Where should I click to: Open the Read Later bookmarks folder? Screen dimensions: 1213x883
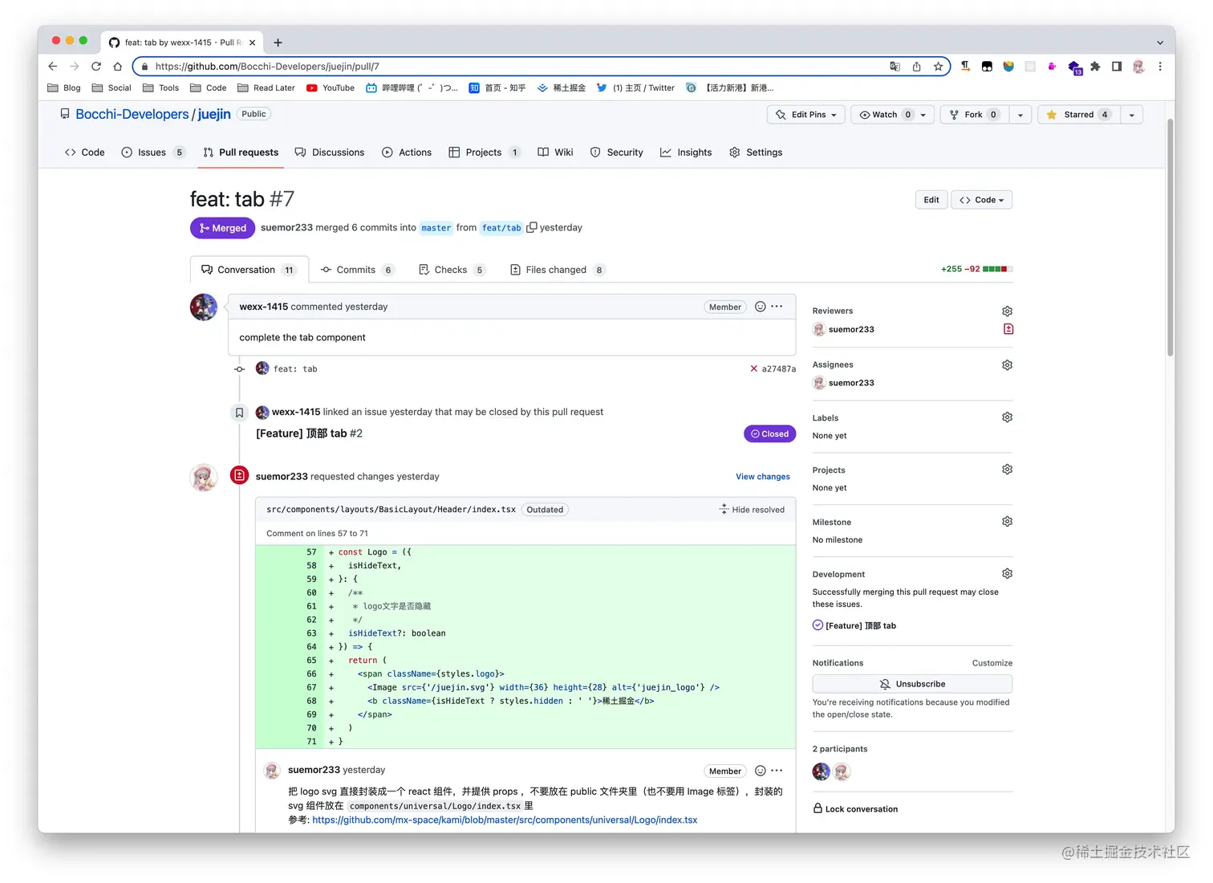(x=266, y=88)
